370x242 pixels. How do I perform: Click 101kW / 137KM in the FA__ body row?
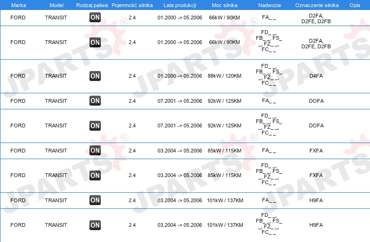[x=225, y=200]
